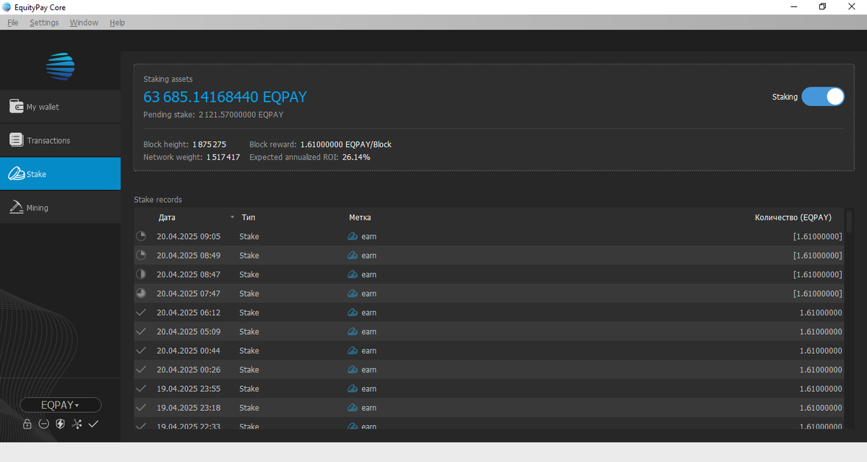Sort by the Метка column header
The width and height of the screenshot is (867, 462).
360,217
